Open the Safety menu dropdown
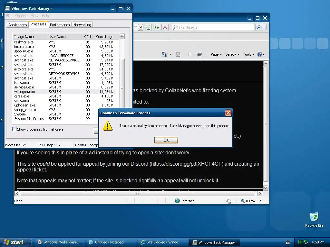 pyautogui.click(x=232, y=54)
